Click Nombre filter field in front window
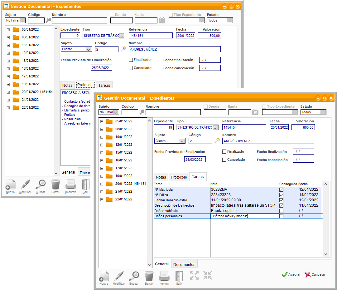This screenshot has height=290, width=337. (x=173, y=112)
